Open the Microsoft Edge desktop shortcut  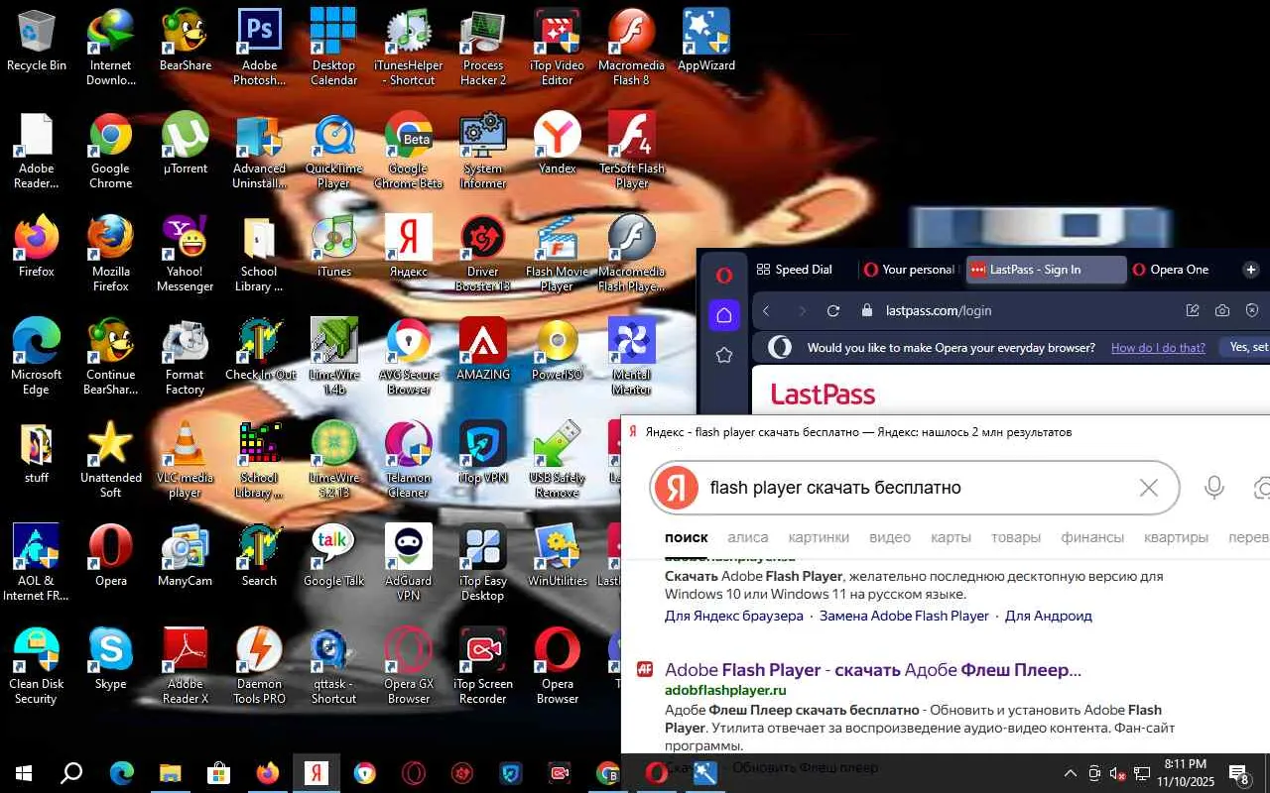click(x=37, y=358)
